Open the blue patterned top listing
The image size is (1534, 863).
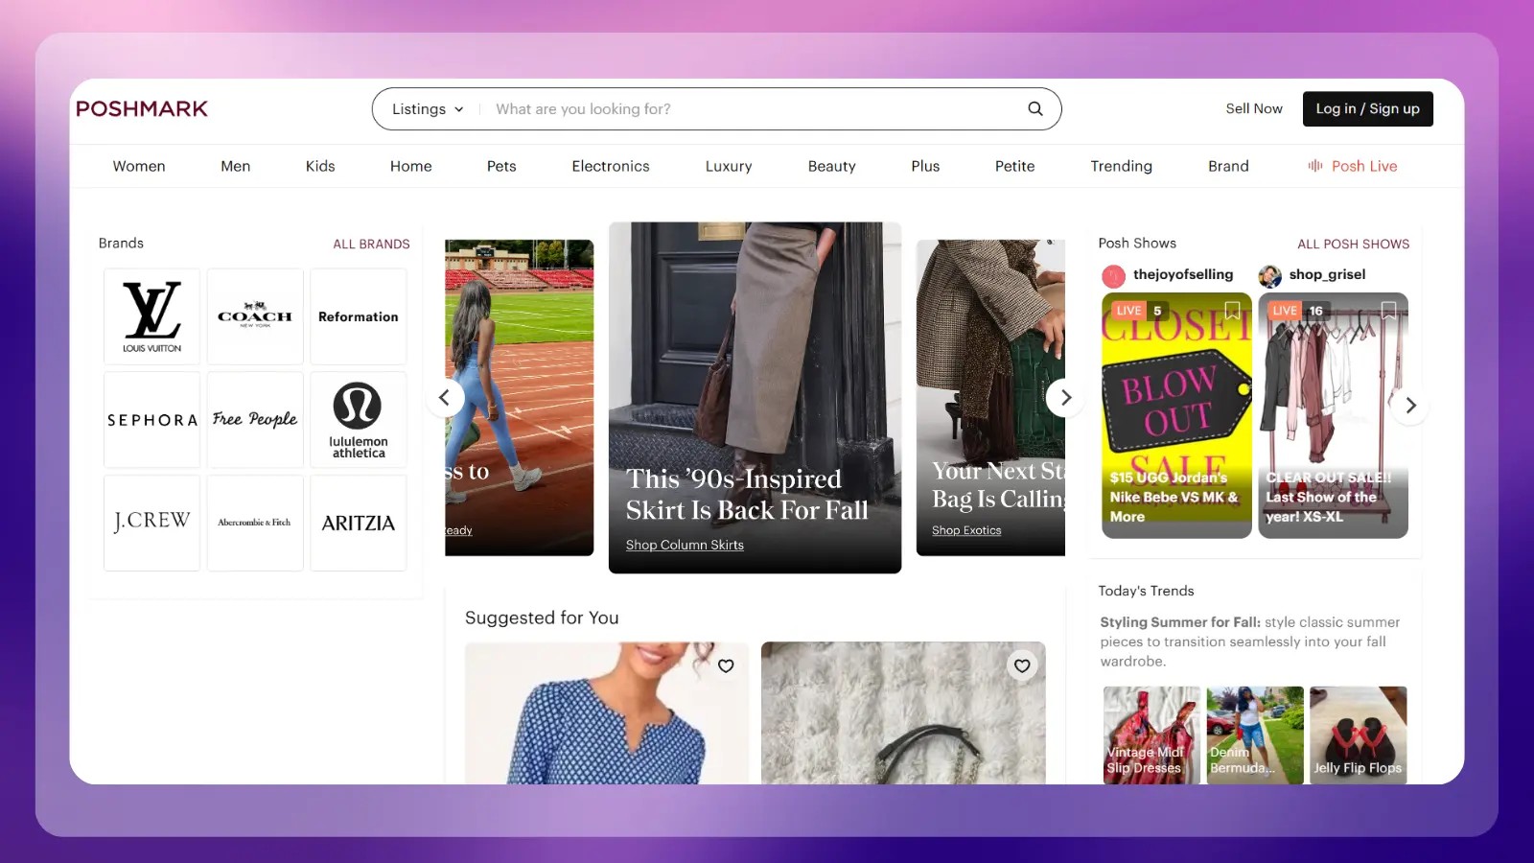tap(606, 712)
